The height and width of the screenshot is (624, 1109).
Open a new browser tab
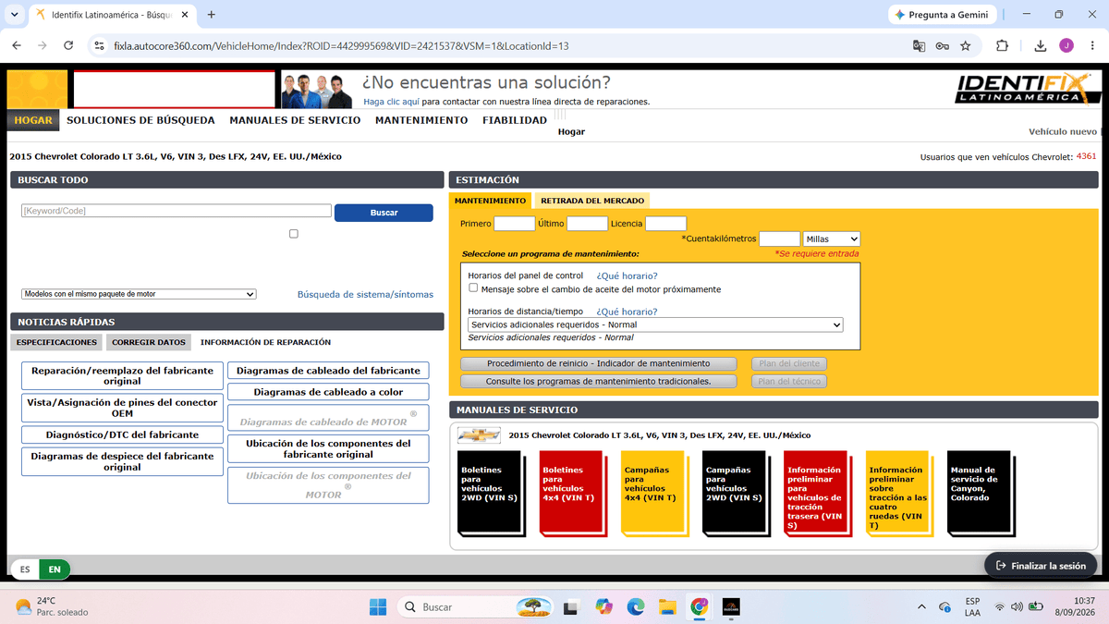(x=212, y=15)
